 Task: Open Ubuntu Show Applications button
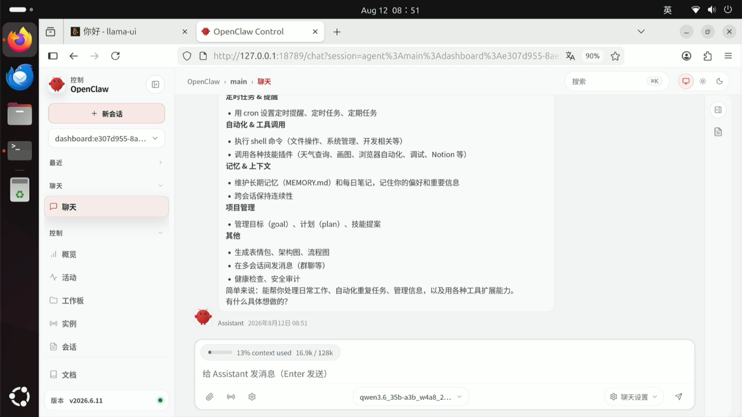point(19,396)
